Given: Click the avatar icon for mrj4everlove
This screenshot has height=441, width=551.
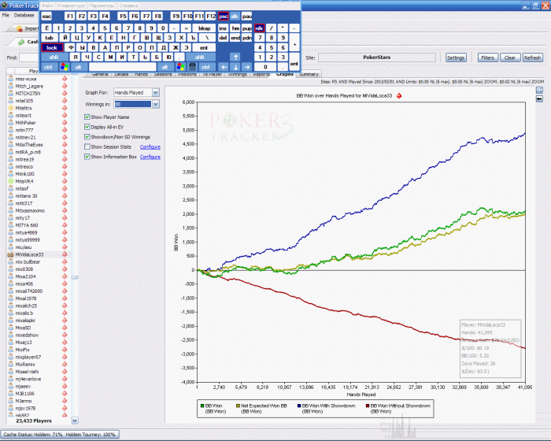Looking at the screenshot, I should pyautogui.click(x=11, y=379).
